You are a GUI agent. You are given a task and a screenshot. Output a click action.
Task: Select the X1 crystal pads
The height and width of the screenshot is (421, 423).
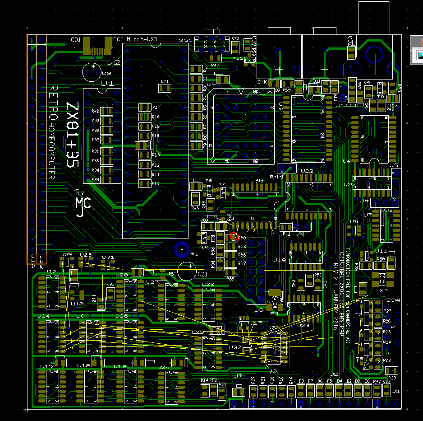tap(382, 280)
